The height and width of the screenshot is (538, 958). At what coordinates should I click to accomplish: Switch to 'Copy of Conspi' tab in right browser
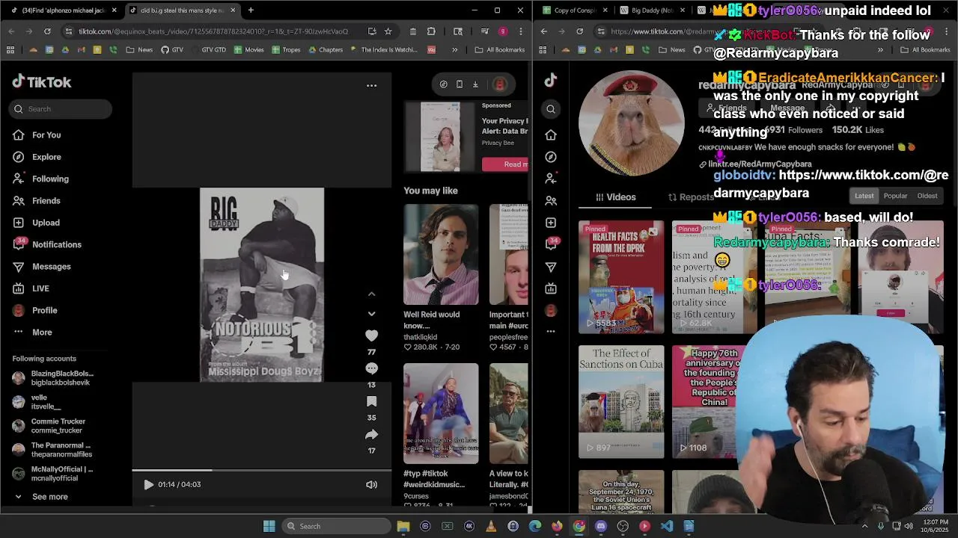click(573, 10)
